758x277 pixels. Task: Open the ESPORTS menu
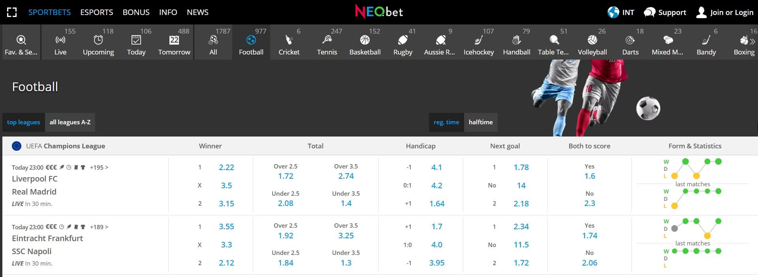[97, 12]
